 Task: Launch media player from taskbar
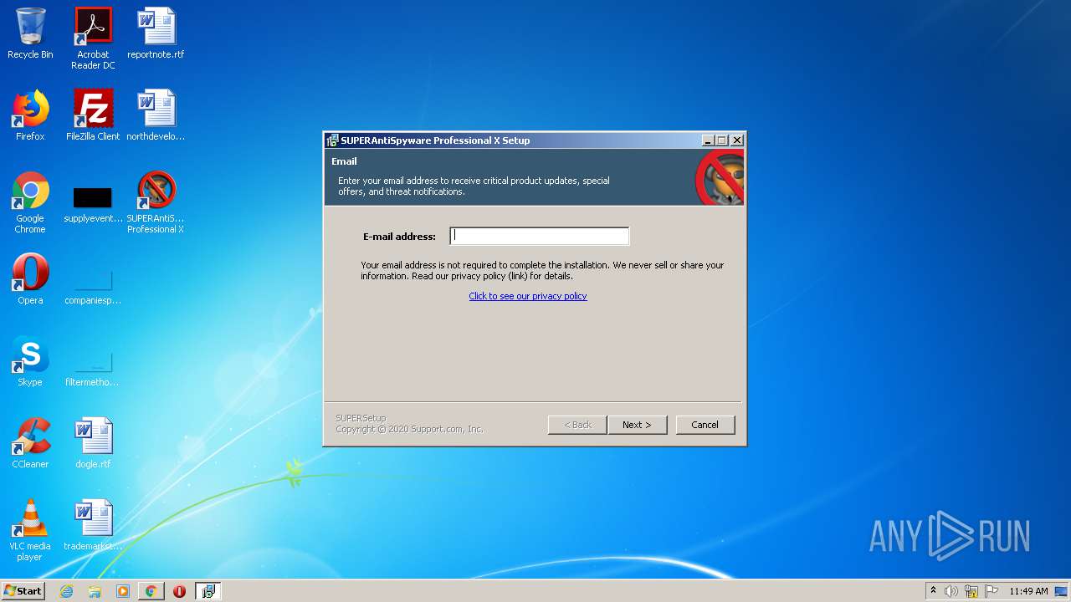pos(123,591)
